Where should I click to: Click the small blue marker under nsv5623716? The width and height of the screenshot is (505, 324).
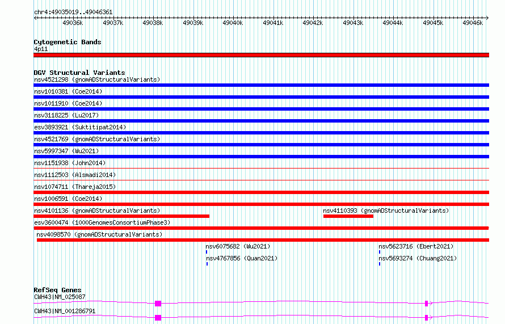(x=380, y=252)
